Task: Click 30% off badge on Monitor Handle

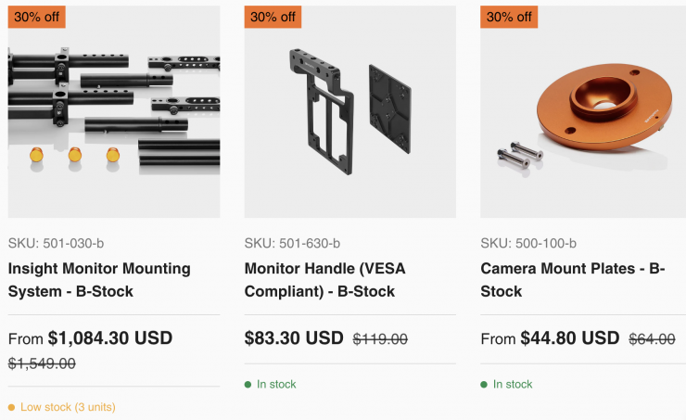Action: point(273,17)
